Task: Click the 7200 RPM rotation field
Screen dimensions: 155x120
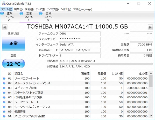Action: point(142,45)
